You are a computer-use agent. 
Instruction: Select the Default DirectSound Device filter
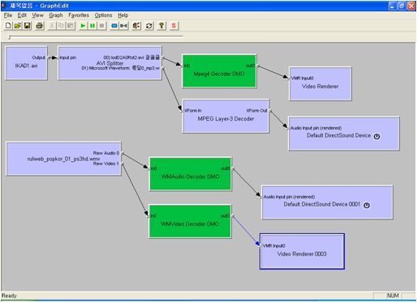[x=344, y=134]
